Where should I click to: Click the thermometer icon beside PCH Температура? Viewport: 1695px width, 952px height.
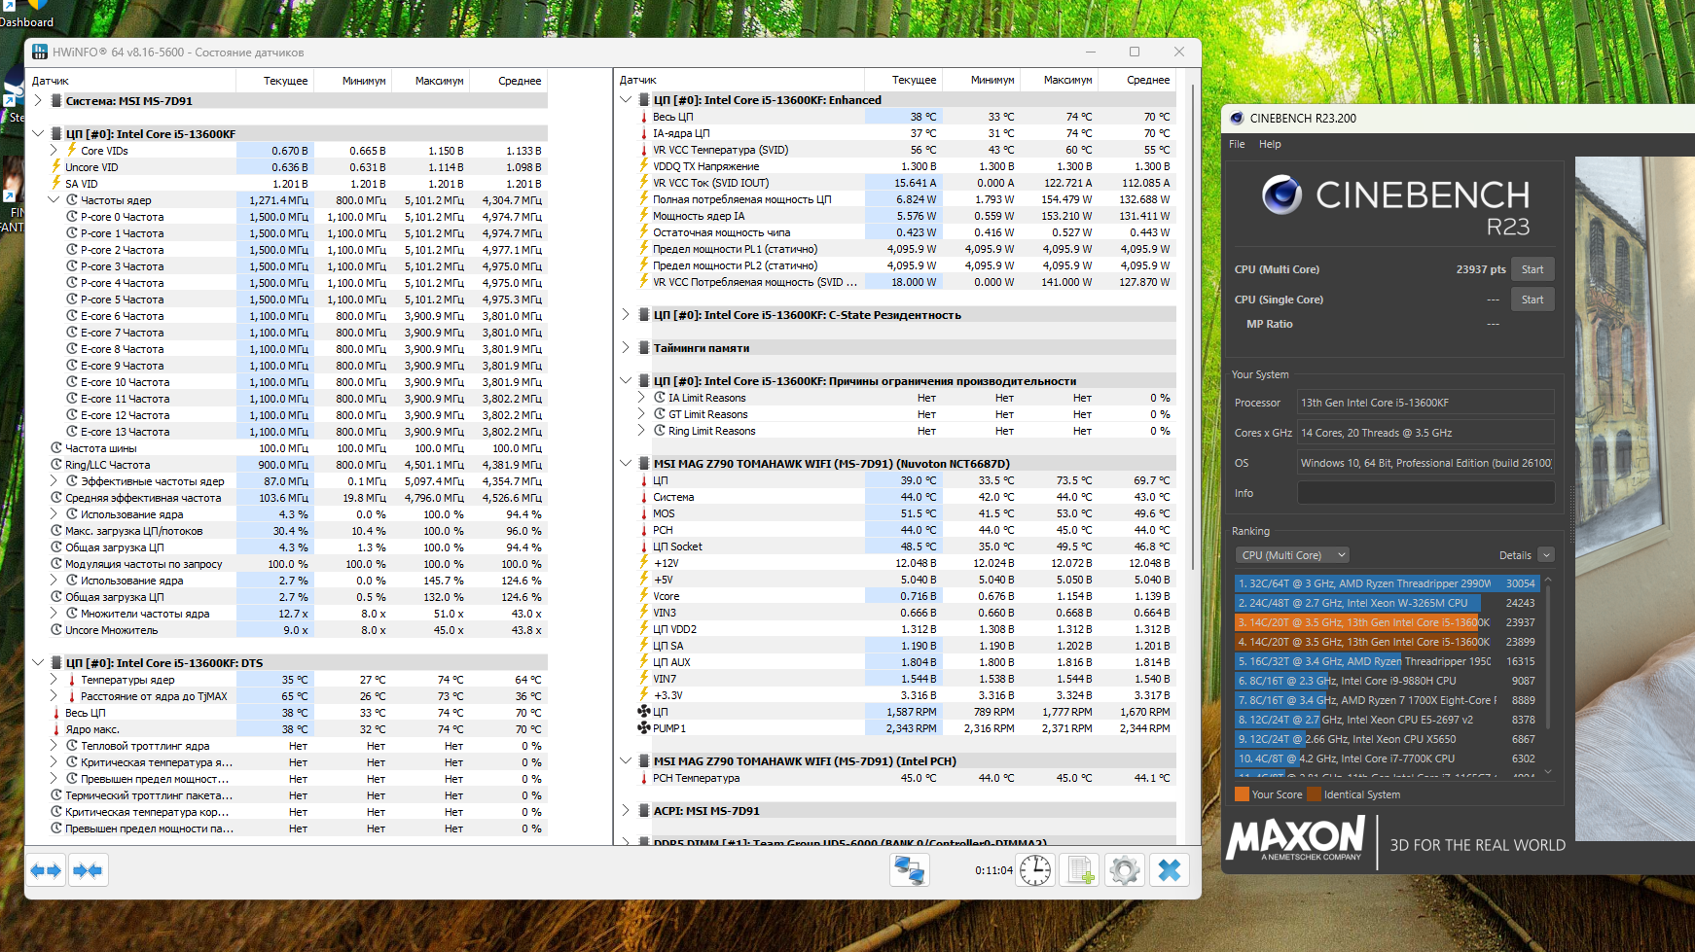point(643,778)
